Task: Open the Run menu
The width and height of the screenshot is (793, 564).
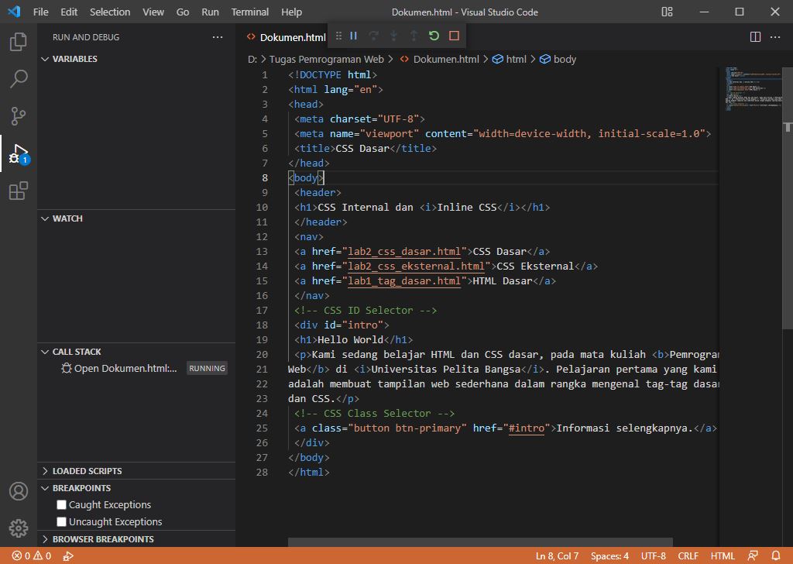Action: coord(210,12)
